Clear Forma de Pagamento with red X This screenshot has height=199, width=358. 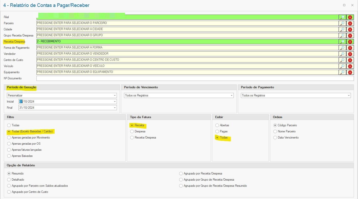pos(350,48)
